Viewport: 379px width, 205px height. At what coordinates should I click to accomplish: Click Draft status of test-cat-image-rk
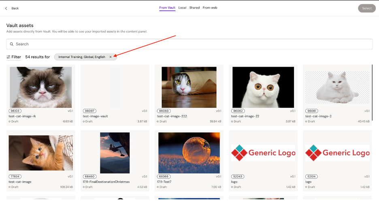pos(13,121)
